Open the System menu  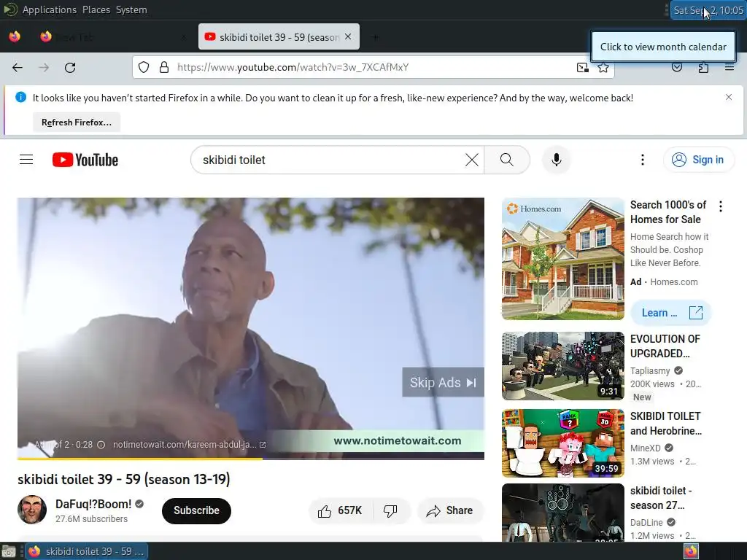(x=131, y=9)
